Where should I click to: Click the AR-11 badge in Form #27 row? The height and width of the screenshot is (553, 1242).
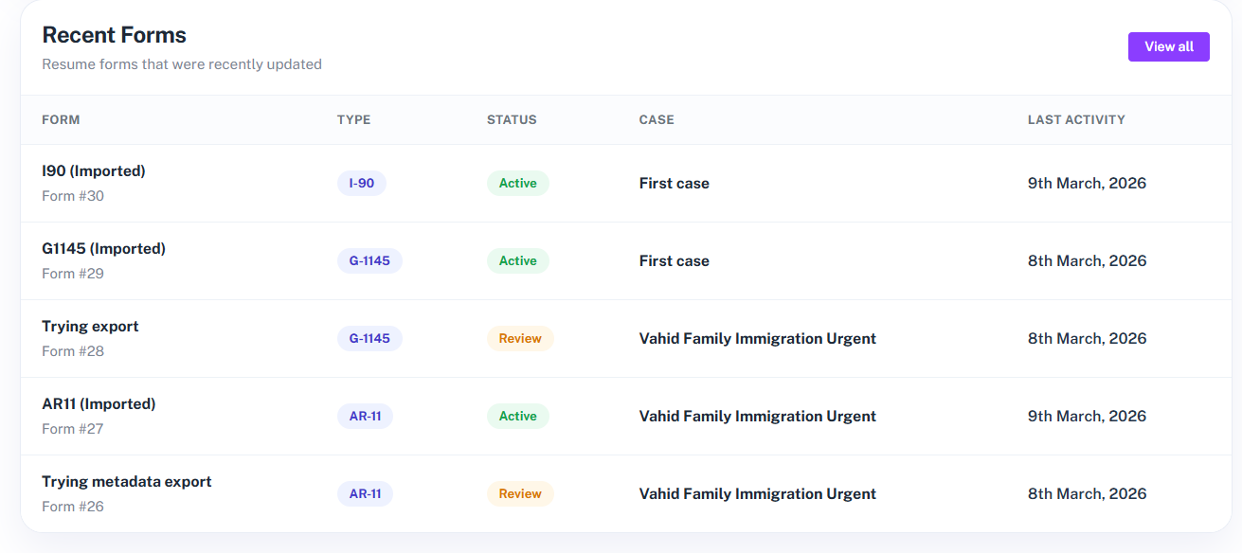[365, 417]
